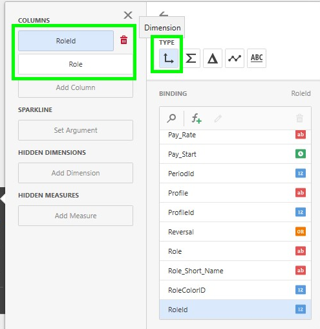
Task: Select the RoleId column item
Action: (66, 41)
